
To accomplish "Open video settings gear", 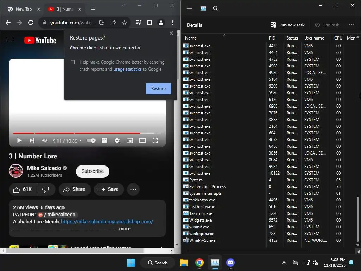I will [117, 140].
